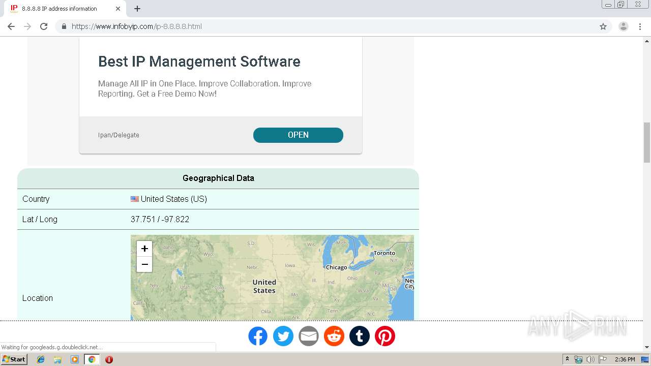Open a new browser tab

137,9
